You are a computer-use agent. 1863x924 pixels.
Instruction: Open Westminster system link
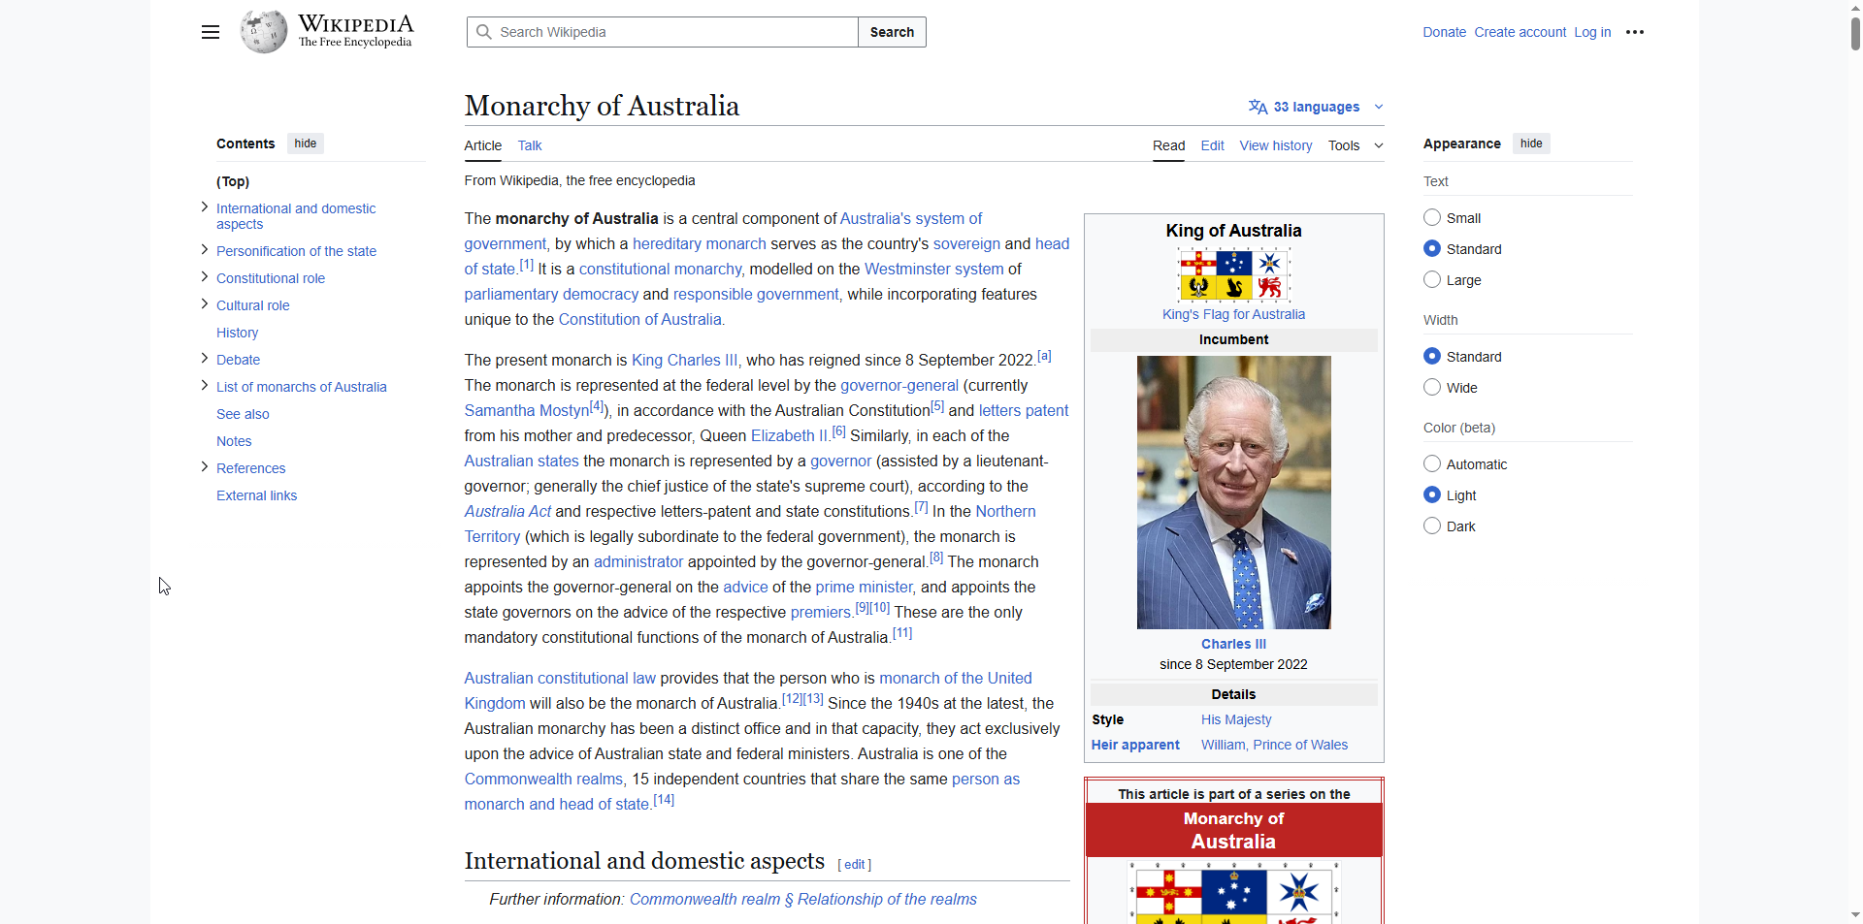pyautogui.click(x=933, y=269)
